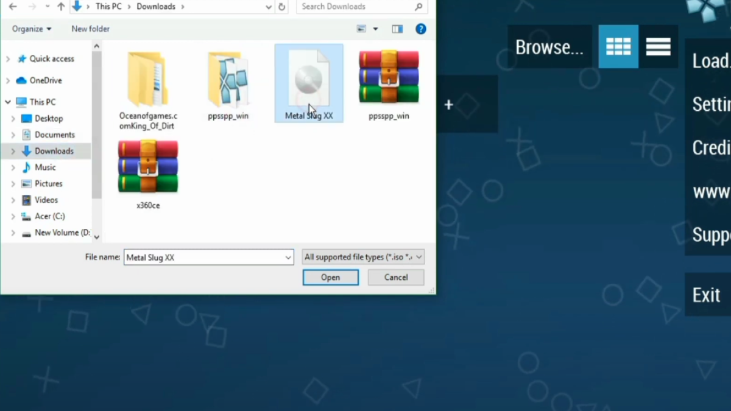
Task: Expand the Desktop tree node
Action: click(13, 119)
